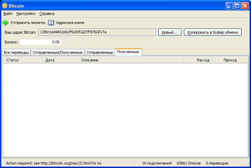Switch to Все переводы tab
Screen dimensions: 251x168
point(16,52)
